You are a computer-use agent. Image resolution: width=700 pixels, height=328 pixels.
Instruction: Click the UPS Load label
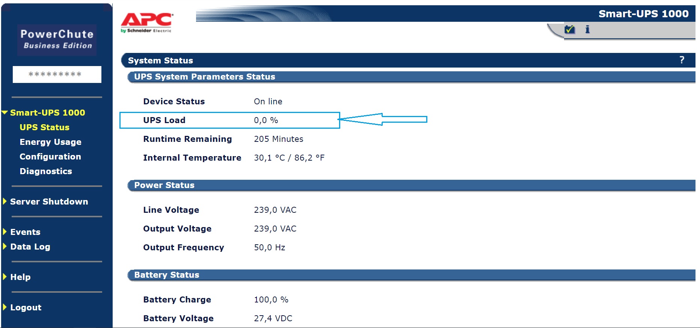[x=164, y=120]
